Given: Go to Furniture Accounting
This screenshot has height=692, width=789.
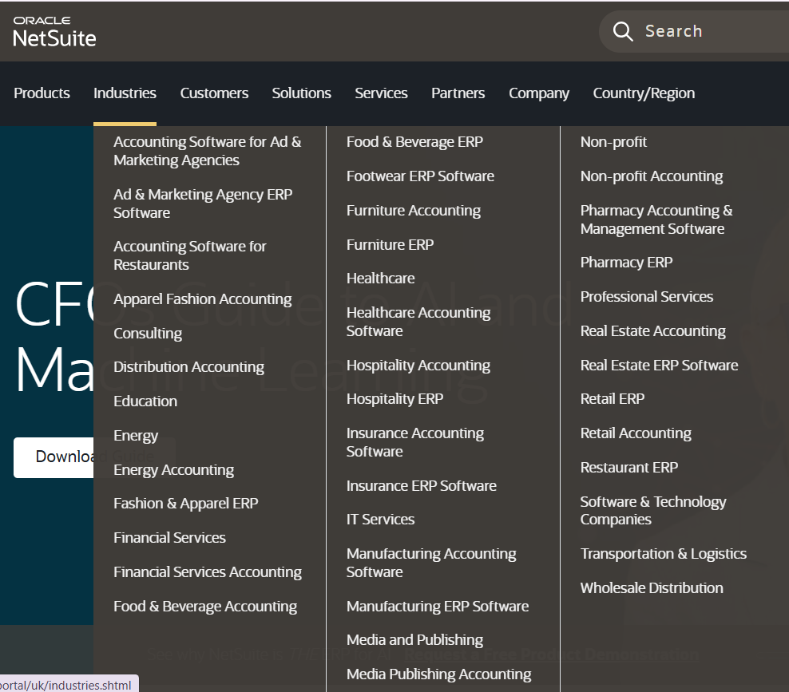Looking at the screenshot, I should (413, 211).
